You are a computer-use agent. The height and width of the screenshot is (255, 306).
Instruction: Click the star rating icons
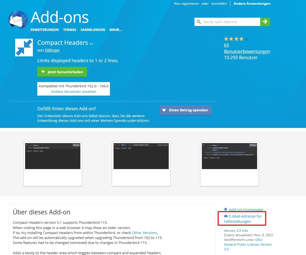236,39
